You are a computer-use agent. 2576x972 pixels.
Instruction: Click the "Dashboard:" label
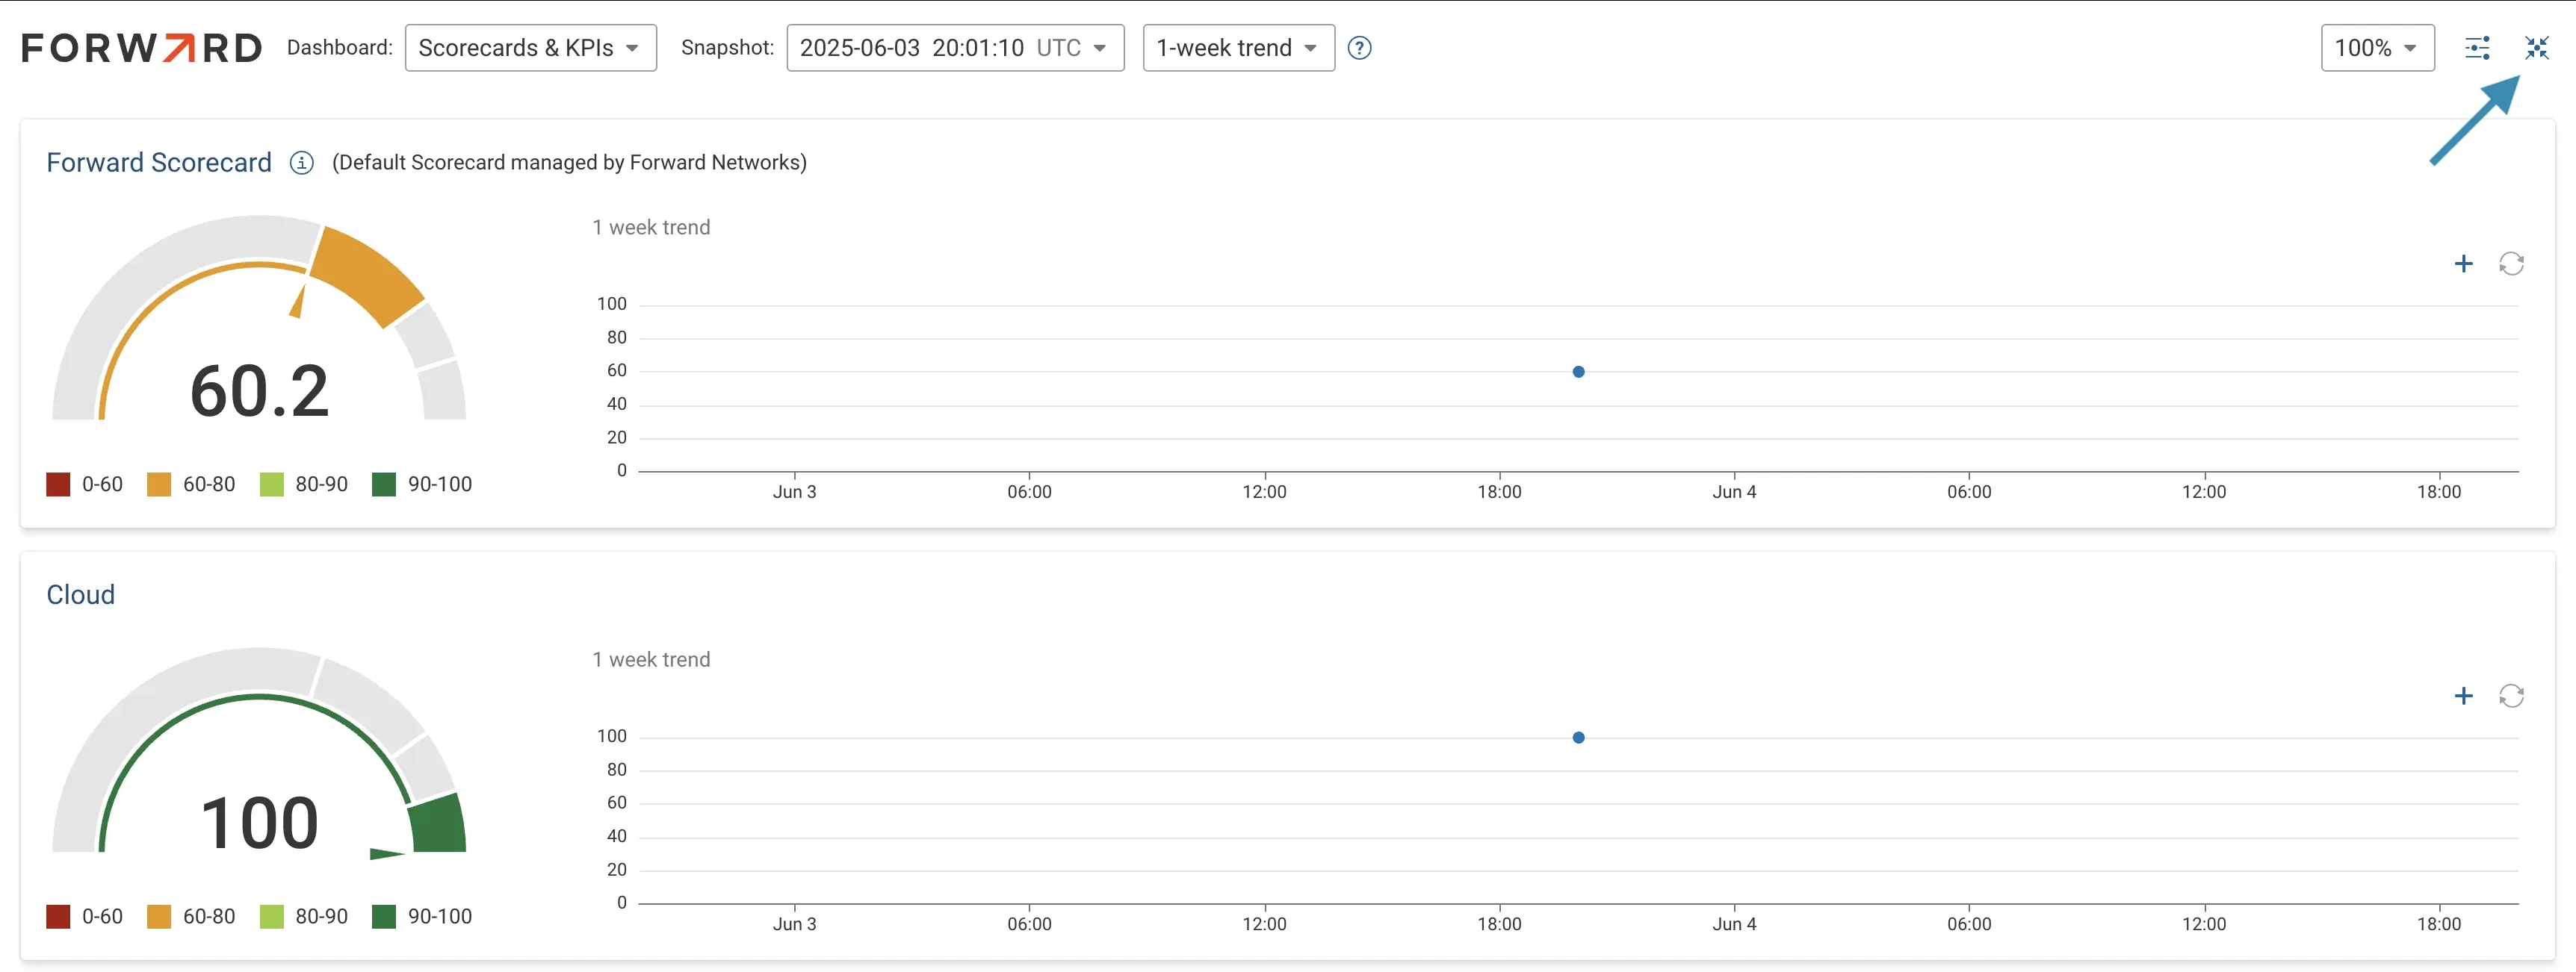coord(340,48)
